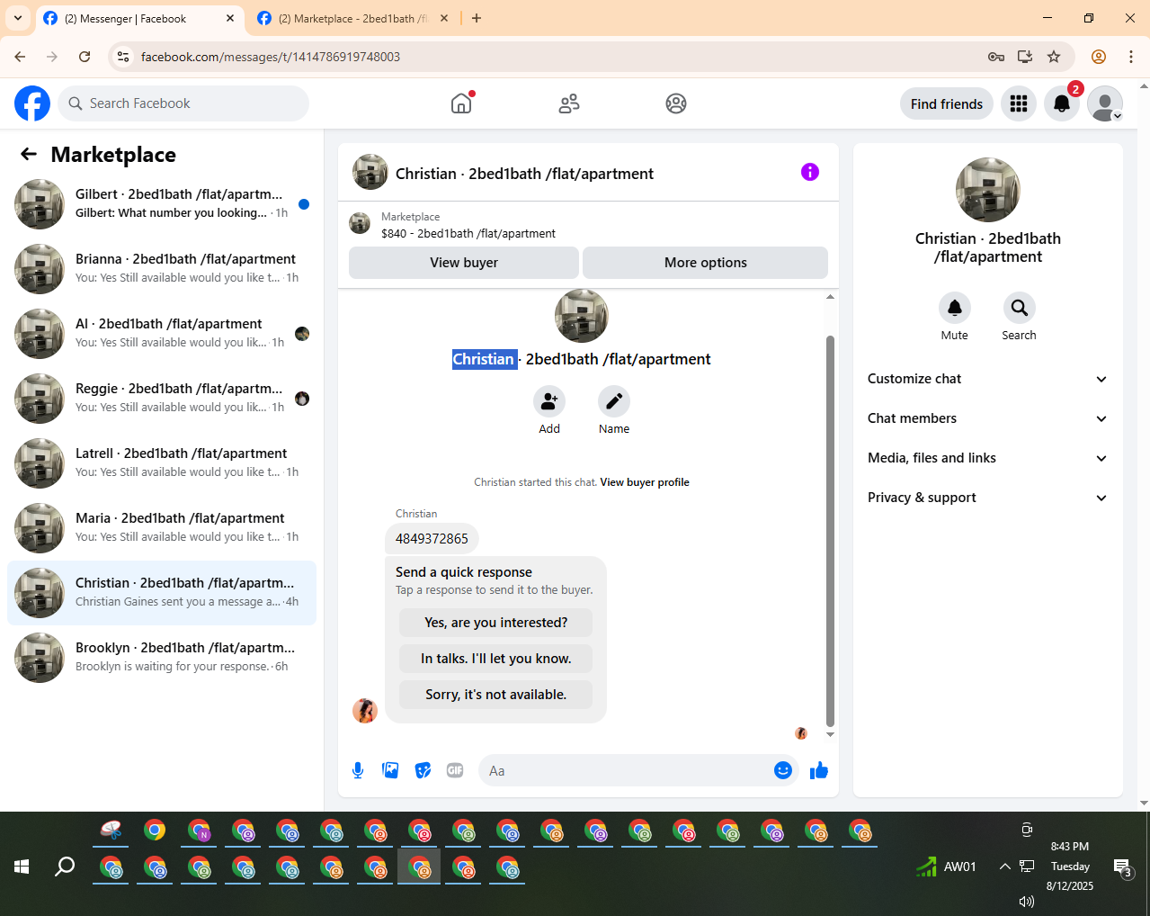The width and height of the screenshot is (1150, 916).
Task: Switch to Marketplace browser tab
Action: 352,18
